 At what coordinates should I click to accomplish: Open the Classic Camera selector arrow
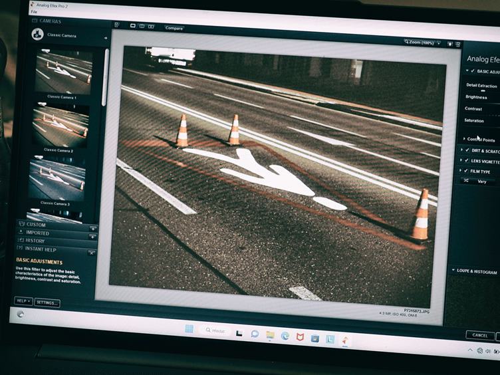[106, 38]
